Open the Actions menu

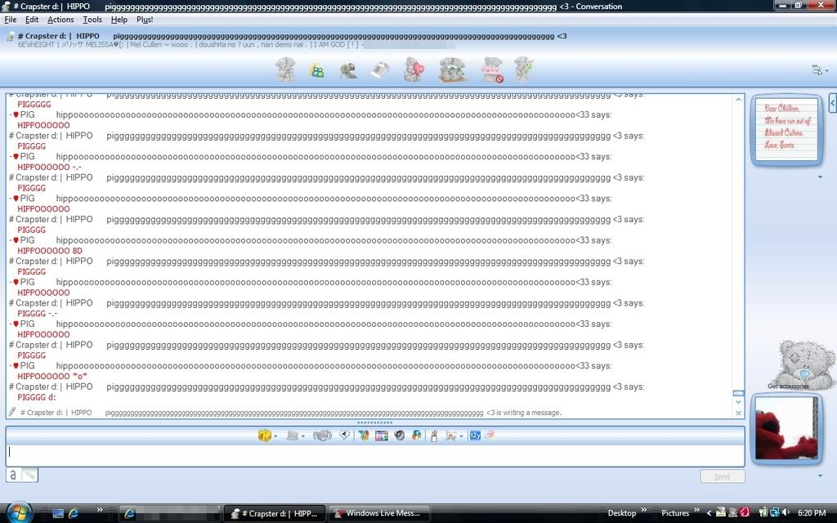(60, 20)
